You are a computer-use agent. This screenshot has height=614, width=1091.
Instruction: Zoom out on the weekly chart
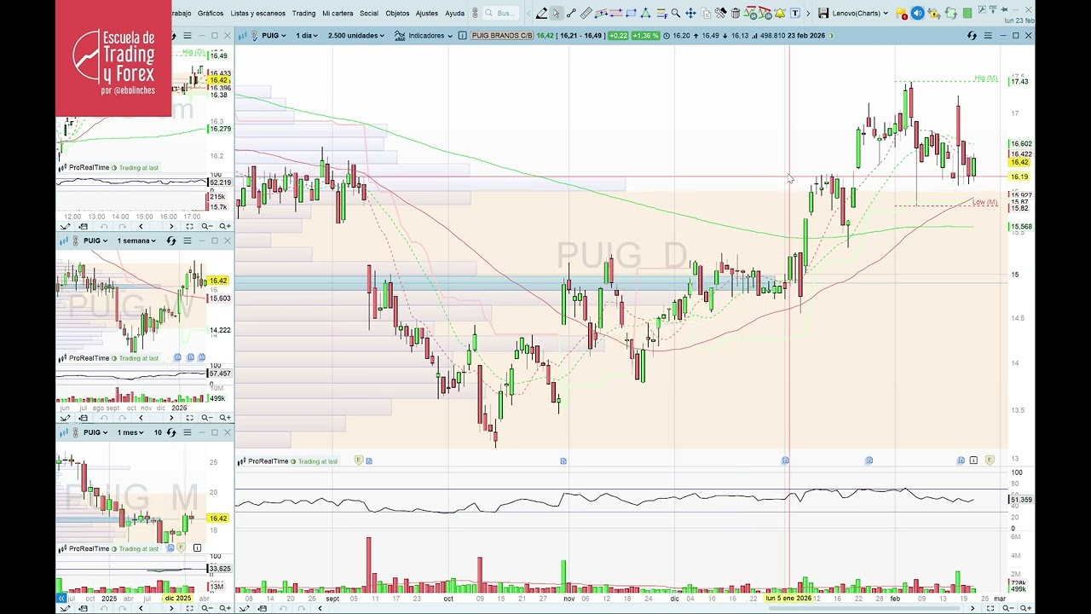point(208,418)
